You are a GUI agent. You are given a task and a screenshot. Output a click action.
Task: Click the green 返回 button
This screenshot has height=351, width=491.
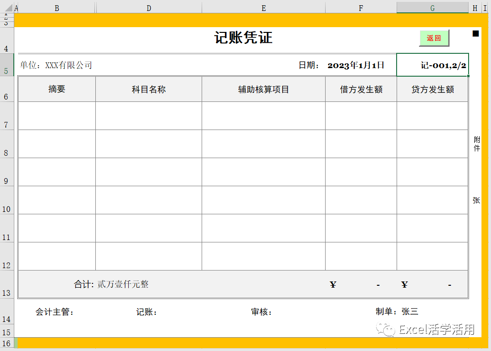(434, 38)
